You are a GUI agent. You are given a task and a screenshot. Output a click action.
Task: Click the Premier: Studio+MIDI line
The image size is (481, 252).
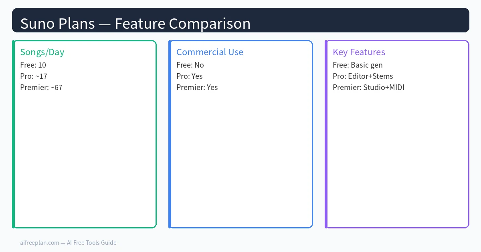point(368,87)
